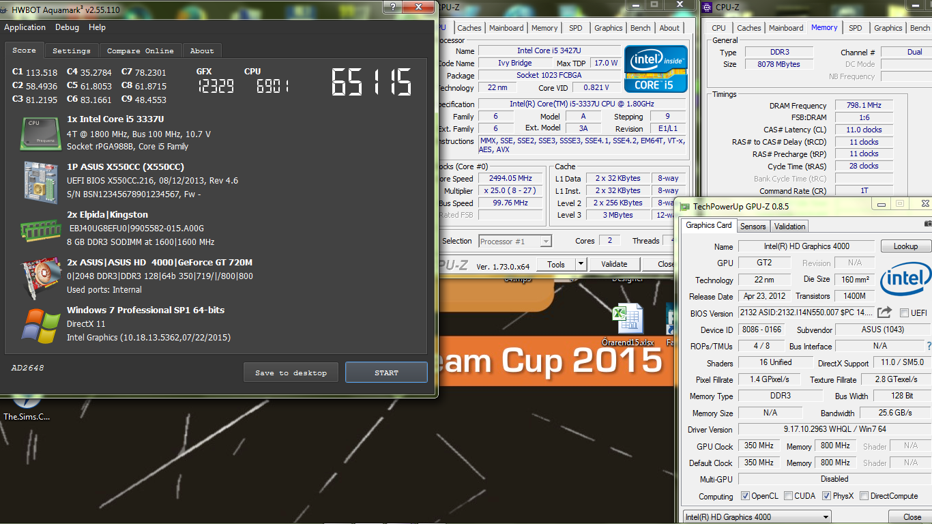This screenshot has height=524, width=932.
Task: Click the Code Name value Ivy Bridge
Action: pyautogui.click(x=514, y=63)
